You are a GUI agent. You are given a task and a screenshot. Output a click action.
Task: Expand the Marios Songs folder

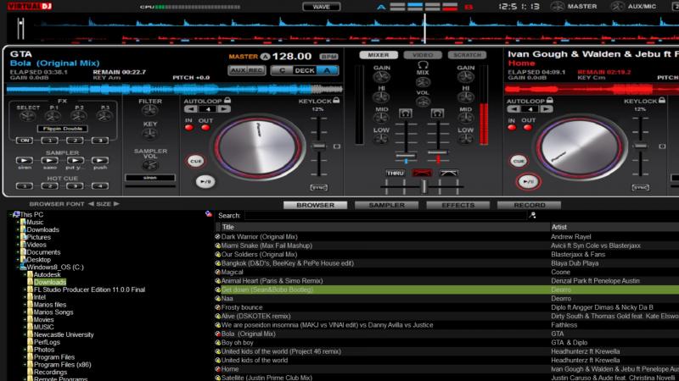click(x=25, y=312)
